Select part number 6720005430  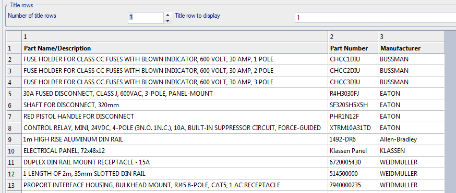(353, 162)
